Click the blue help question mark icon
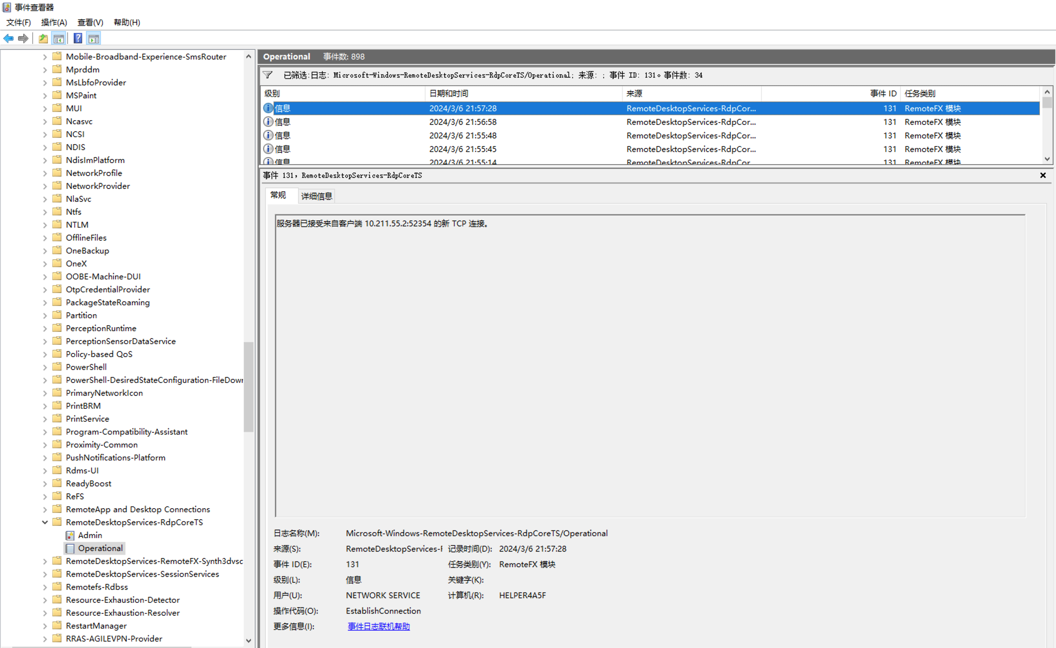Image resolution: width=1056 pixels, height=648 pixels. 78,38
